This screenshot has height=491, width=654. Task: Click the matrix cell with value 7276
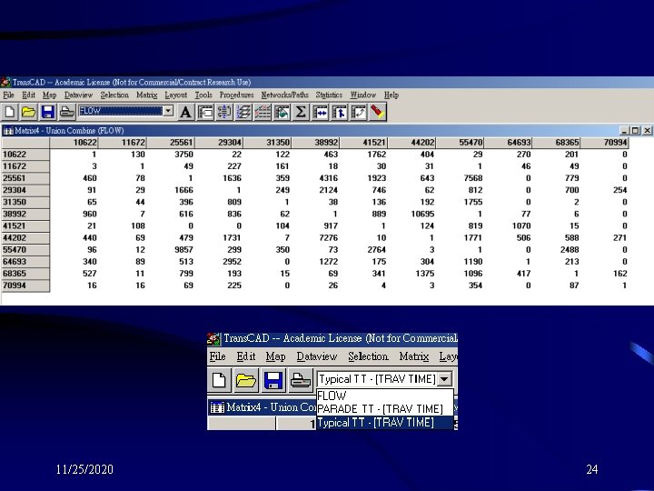[328, 238]
